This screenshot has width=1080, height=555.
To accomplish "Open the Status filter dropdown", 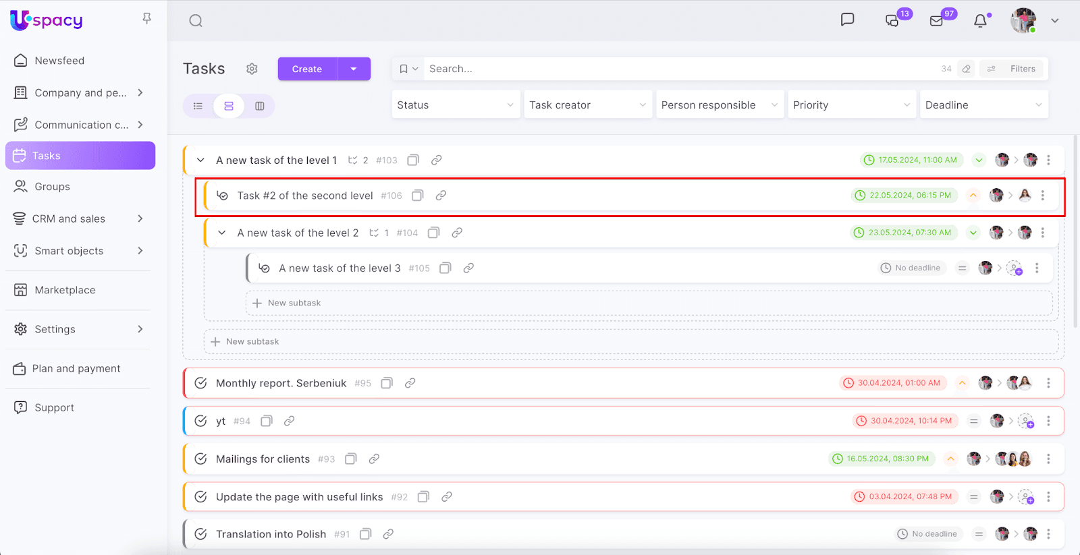I will point(456,105).
